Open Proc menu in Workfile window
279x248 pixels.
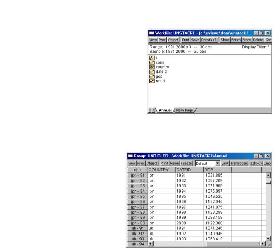(162, 40)
